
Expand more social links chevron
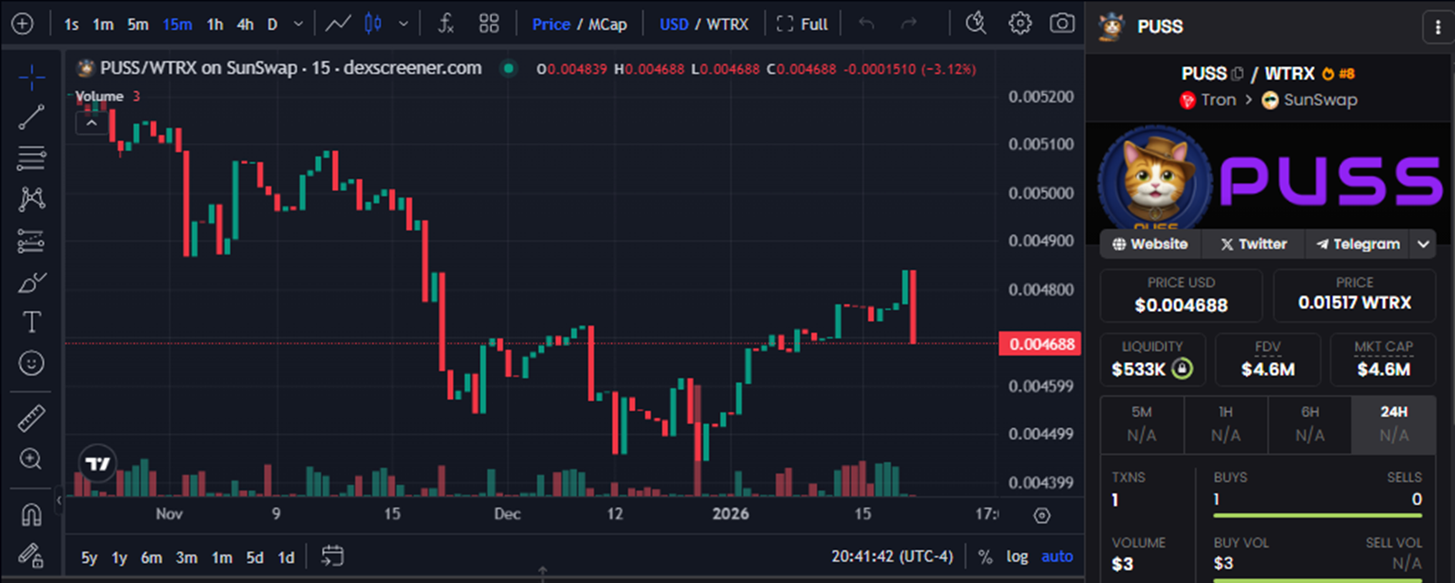point(1423,244)
